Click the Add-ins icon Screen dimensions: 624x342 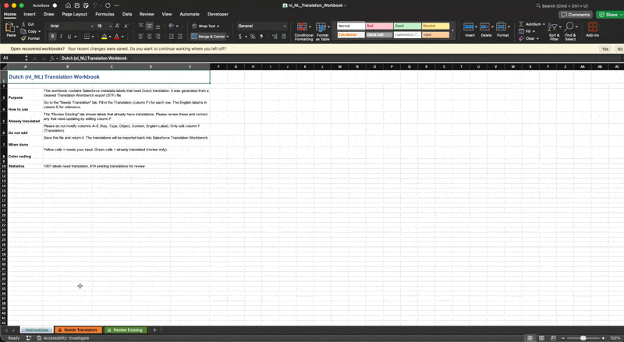593,27
